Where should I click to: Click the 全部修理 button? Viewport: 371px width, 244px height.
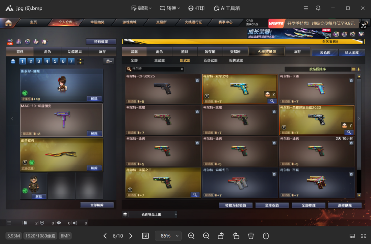(308, 205)
